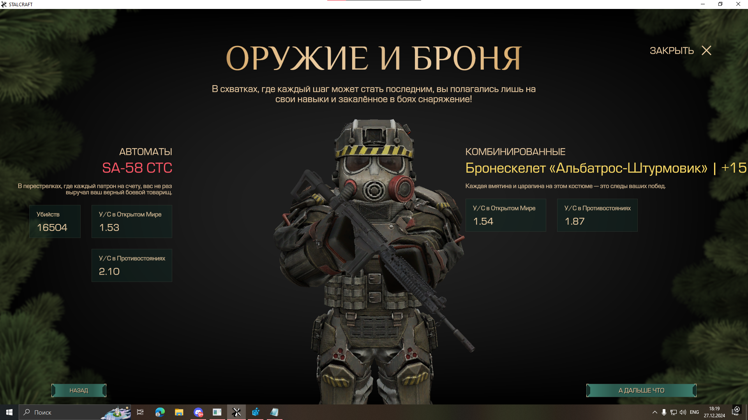Open Discord from the taskbar
This screenshot has width=748, height=420.
click(x=198, y=412)
